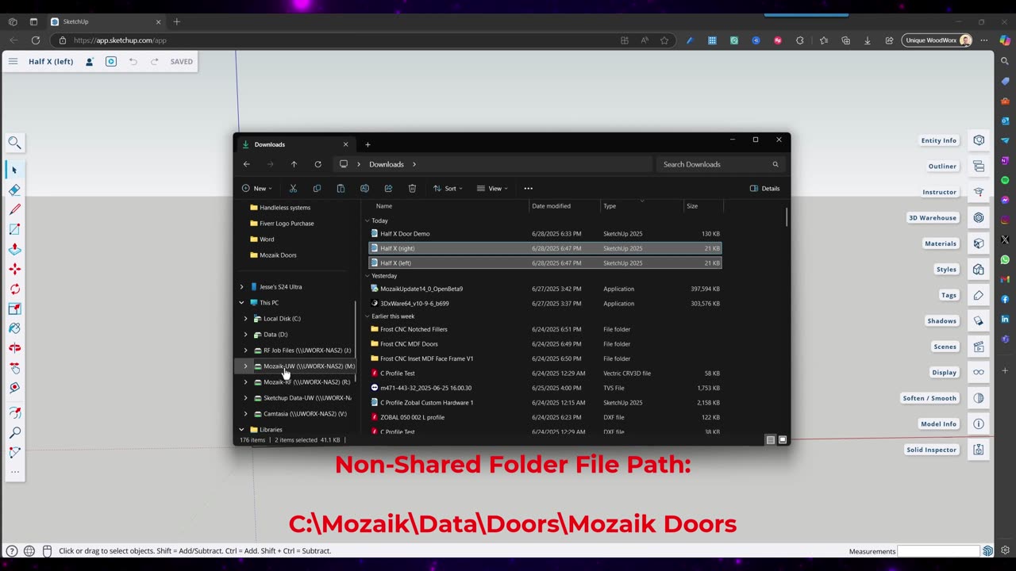
Task: Click the Cut scissors icon in Explorer
Action: pyautogui.click(x=293, y=188)
